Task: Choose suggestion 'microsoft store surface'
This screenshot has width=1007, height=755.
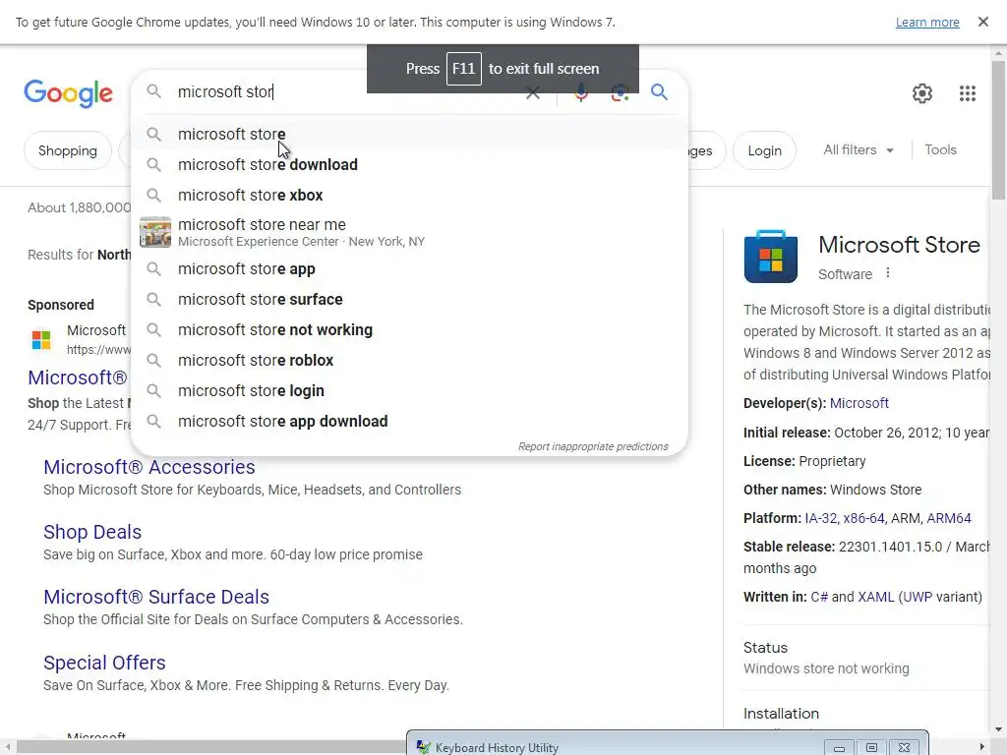Action: 409,299
